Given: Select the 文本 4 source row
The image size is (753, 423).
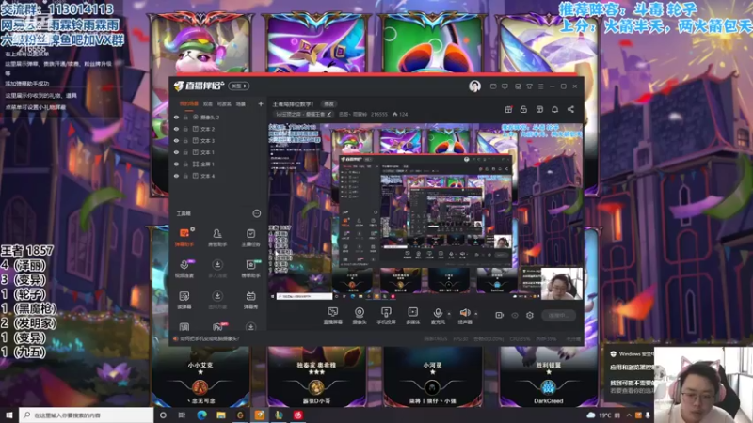Looking at the screenshot, I should click(x=218, y=176).
